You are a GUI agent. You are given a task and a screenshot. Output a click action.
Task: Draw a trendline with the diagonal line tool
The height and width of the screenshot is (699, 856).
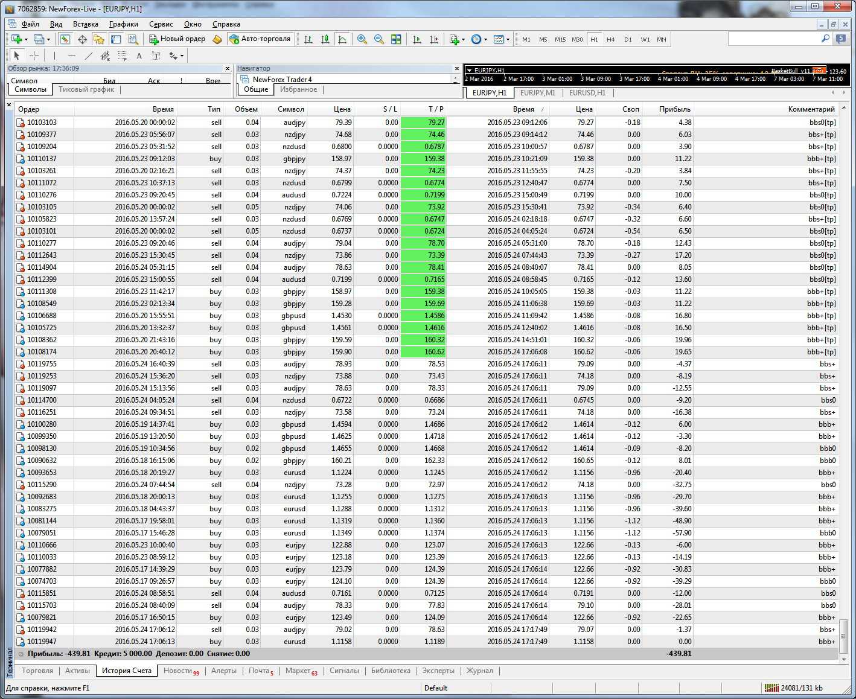89,56
